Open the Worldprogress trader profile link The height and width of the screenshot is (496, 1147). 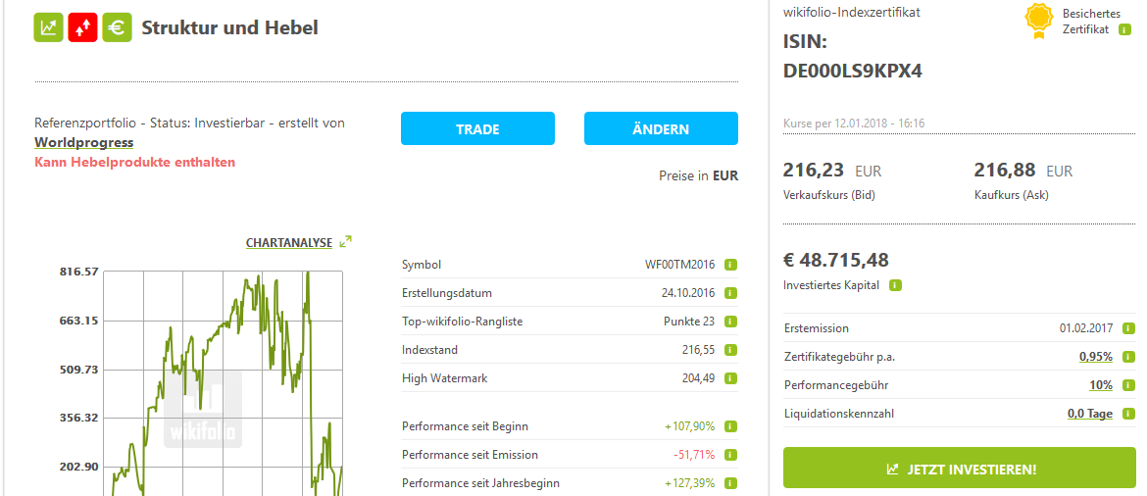pyautogui.click(x=84, y=142)
